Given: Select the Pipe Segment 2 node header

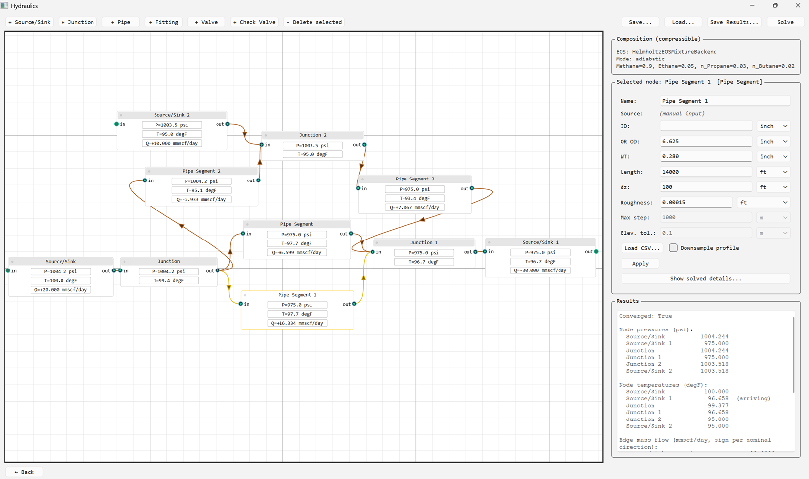Looking at the screenshot, I should tap(201, 171).
